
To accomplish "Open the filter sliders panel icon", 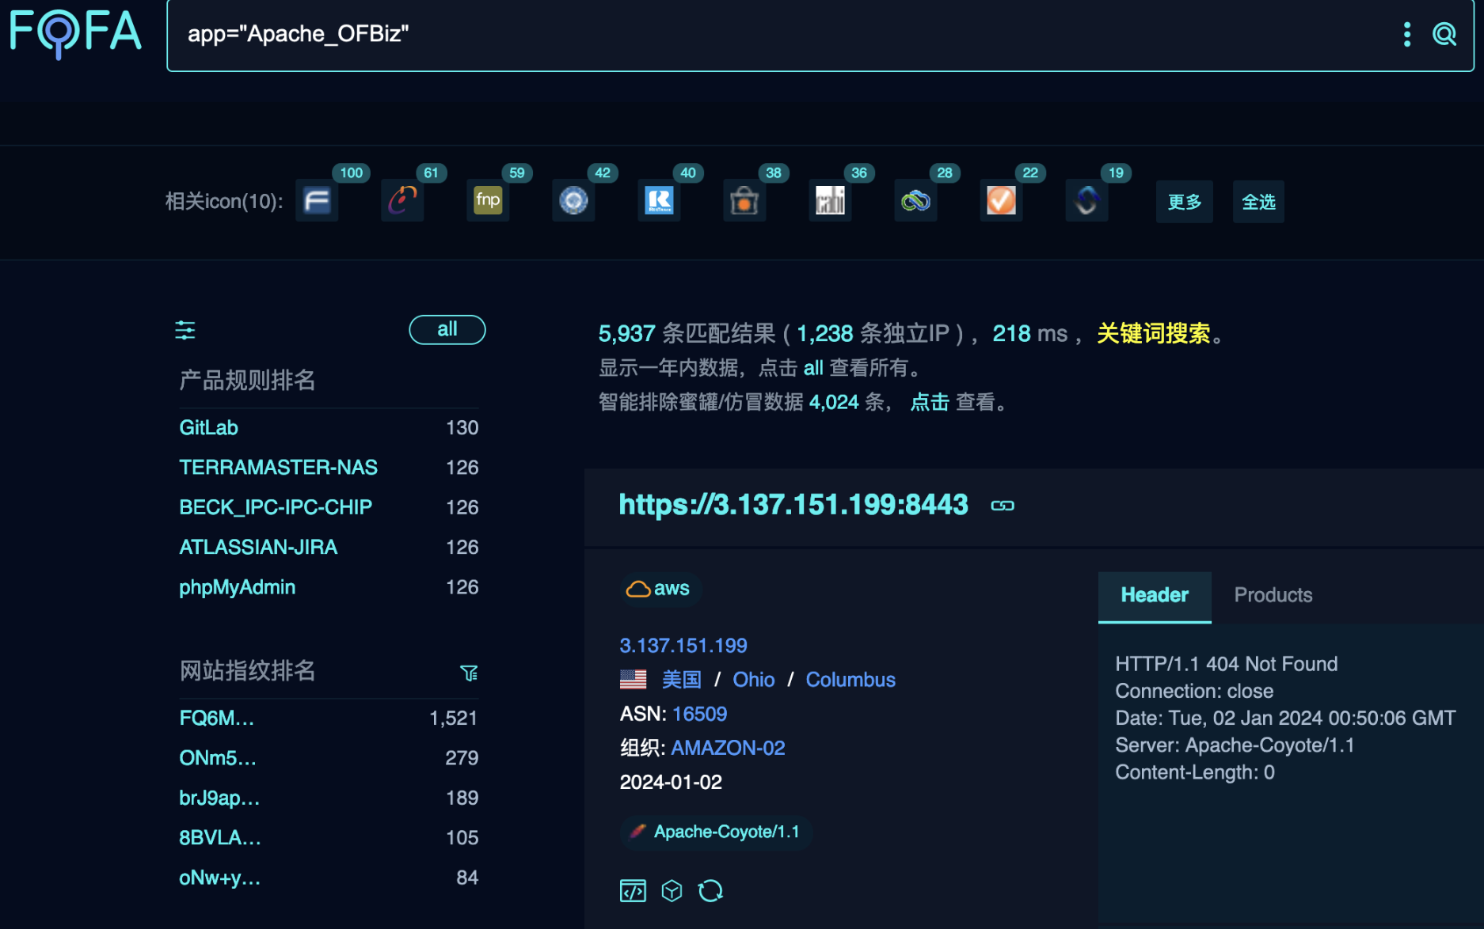I will (185, 330).
